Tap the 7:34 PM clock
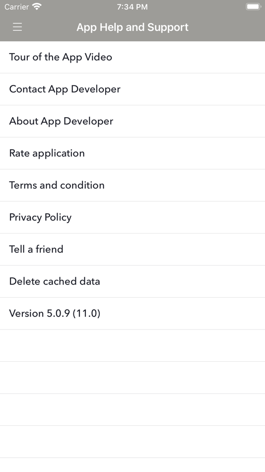The image size is (265, 472). [x=132, y=6]
